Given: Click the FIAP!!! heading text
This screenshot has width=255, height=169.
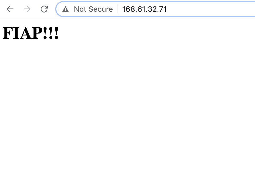Looking at the screenshot, I should click(x=31, y=33).
